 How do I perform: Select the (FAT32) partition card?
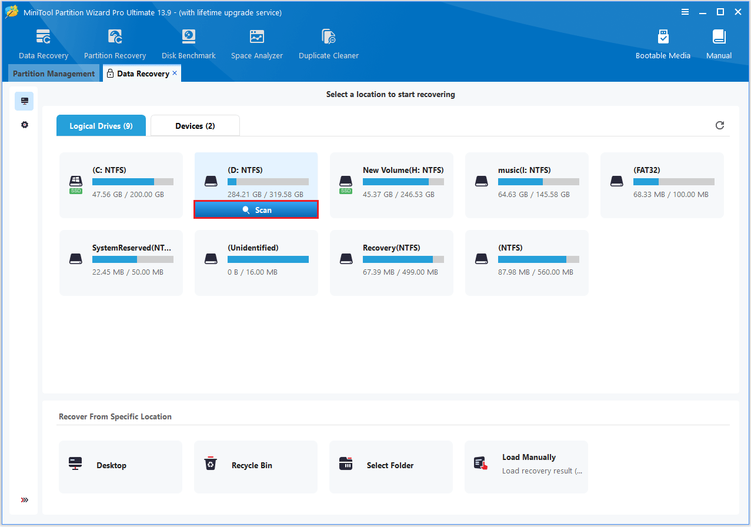pyautogui.click(x=662, y=185)
